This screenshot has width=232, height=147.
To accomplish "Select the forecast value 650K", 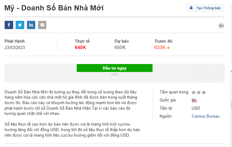I will click(120, 47).
